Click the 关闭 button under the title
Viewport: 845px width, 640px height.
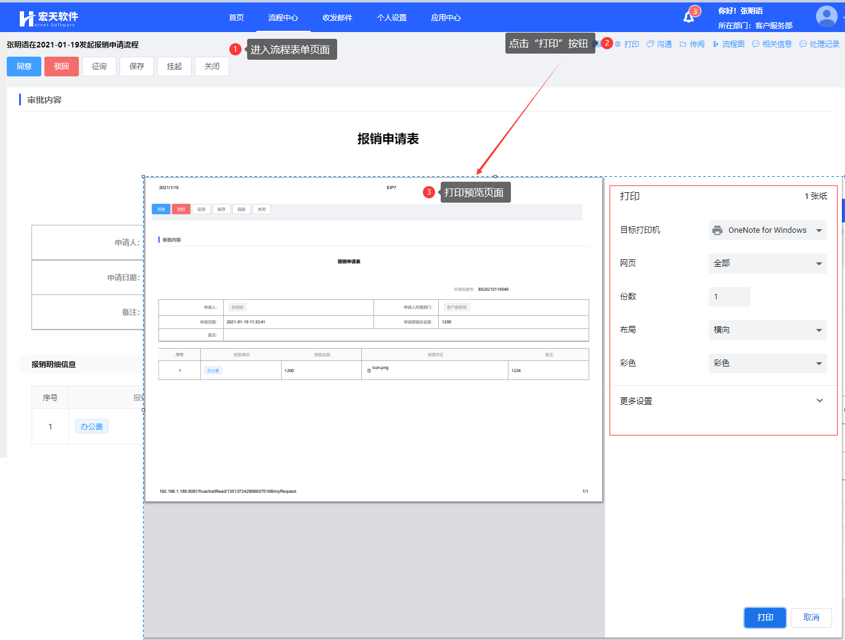click(212, 67)
